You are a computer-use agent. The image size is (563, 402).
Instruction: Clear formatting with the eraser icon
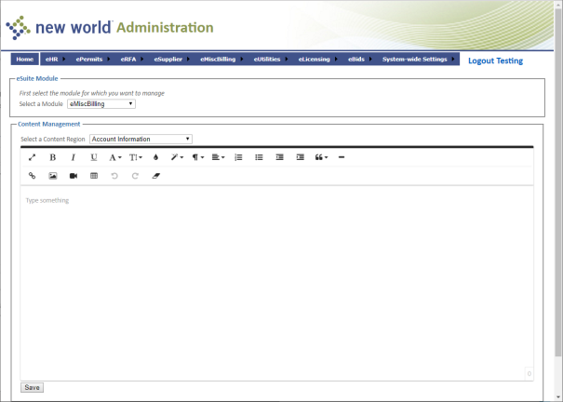pos(155,175)
